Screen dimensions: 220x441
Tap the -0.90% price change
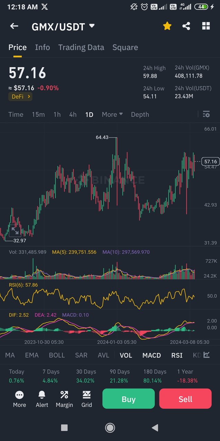(x=48, y=88)
